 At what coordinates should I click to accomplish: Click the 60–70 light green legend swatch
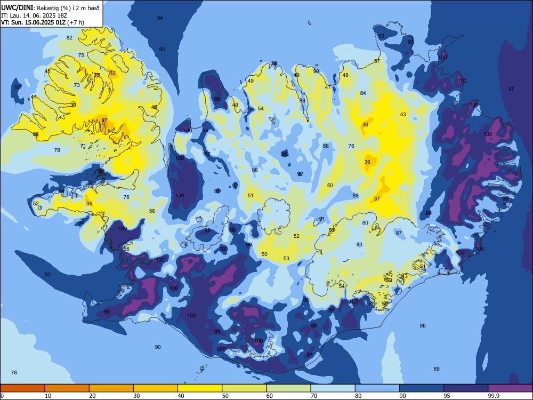(x=288, y=388)
